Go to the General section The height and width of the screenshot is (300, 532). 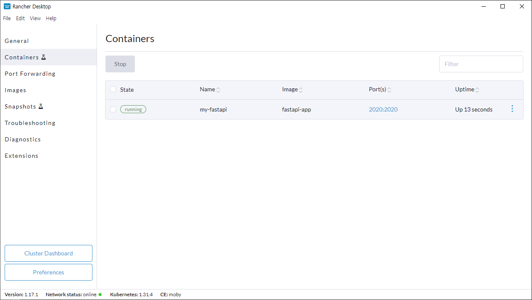48,41
